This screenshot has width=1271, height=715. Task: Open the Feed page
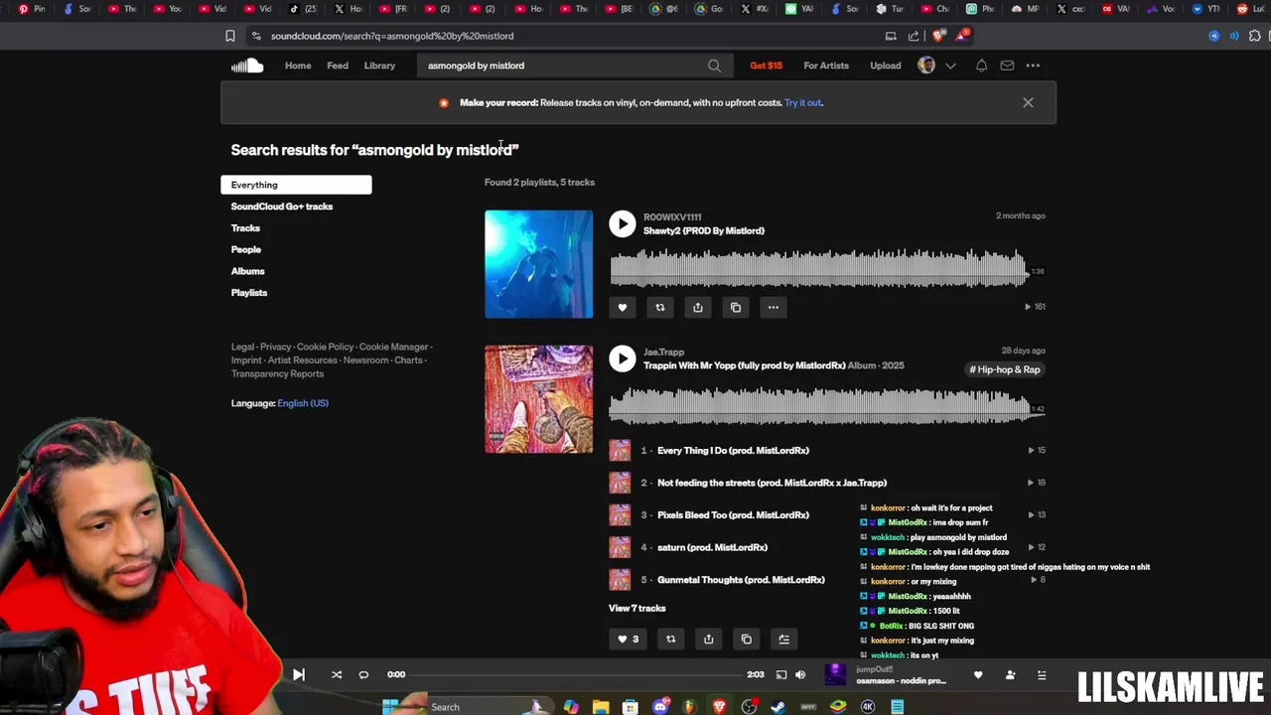point(338,66)
